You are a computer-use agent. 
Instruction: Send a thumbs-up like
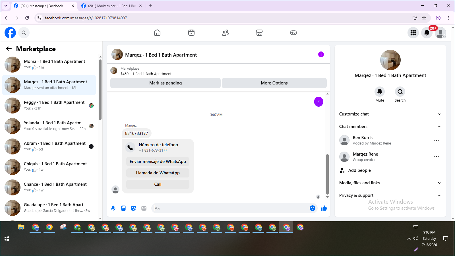pos(324,208)
